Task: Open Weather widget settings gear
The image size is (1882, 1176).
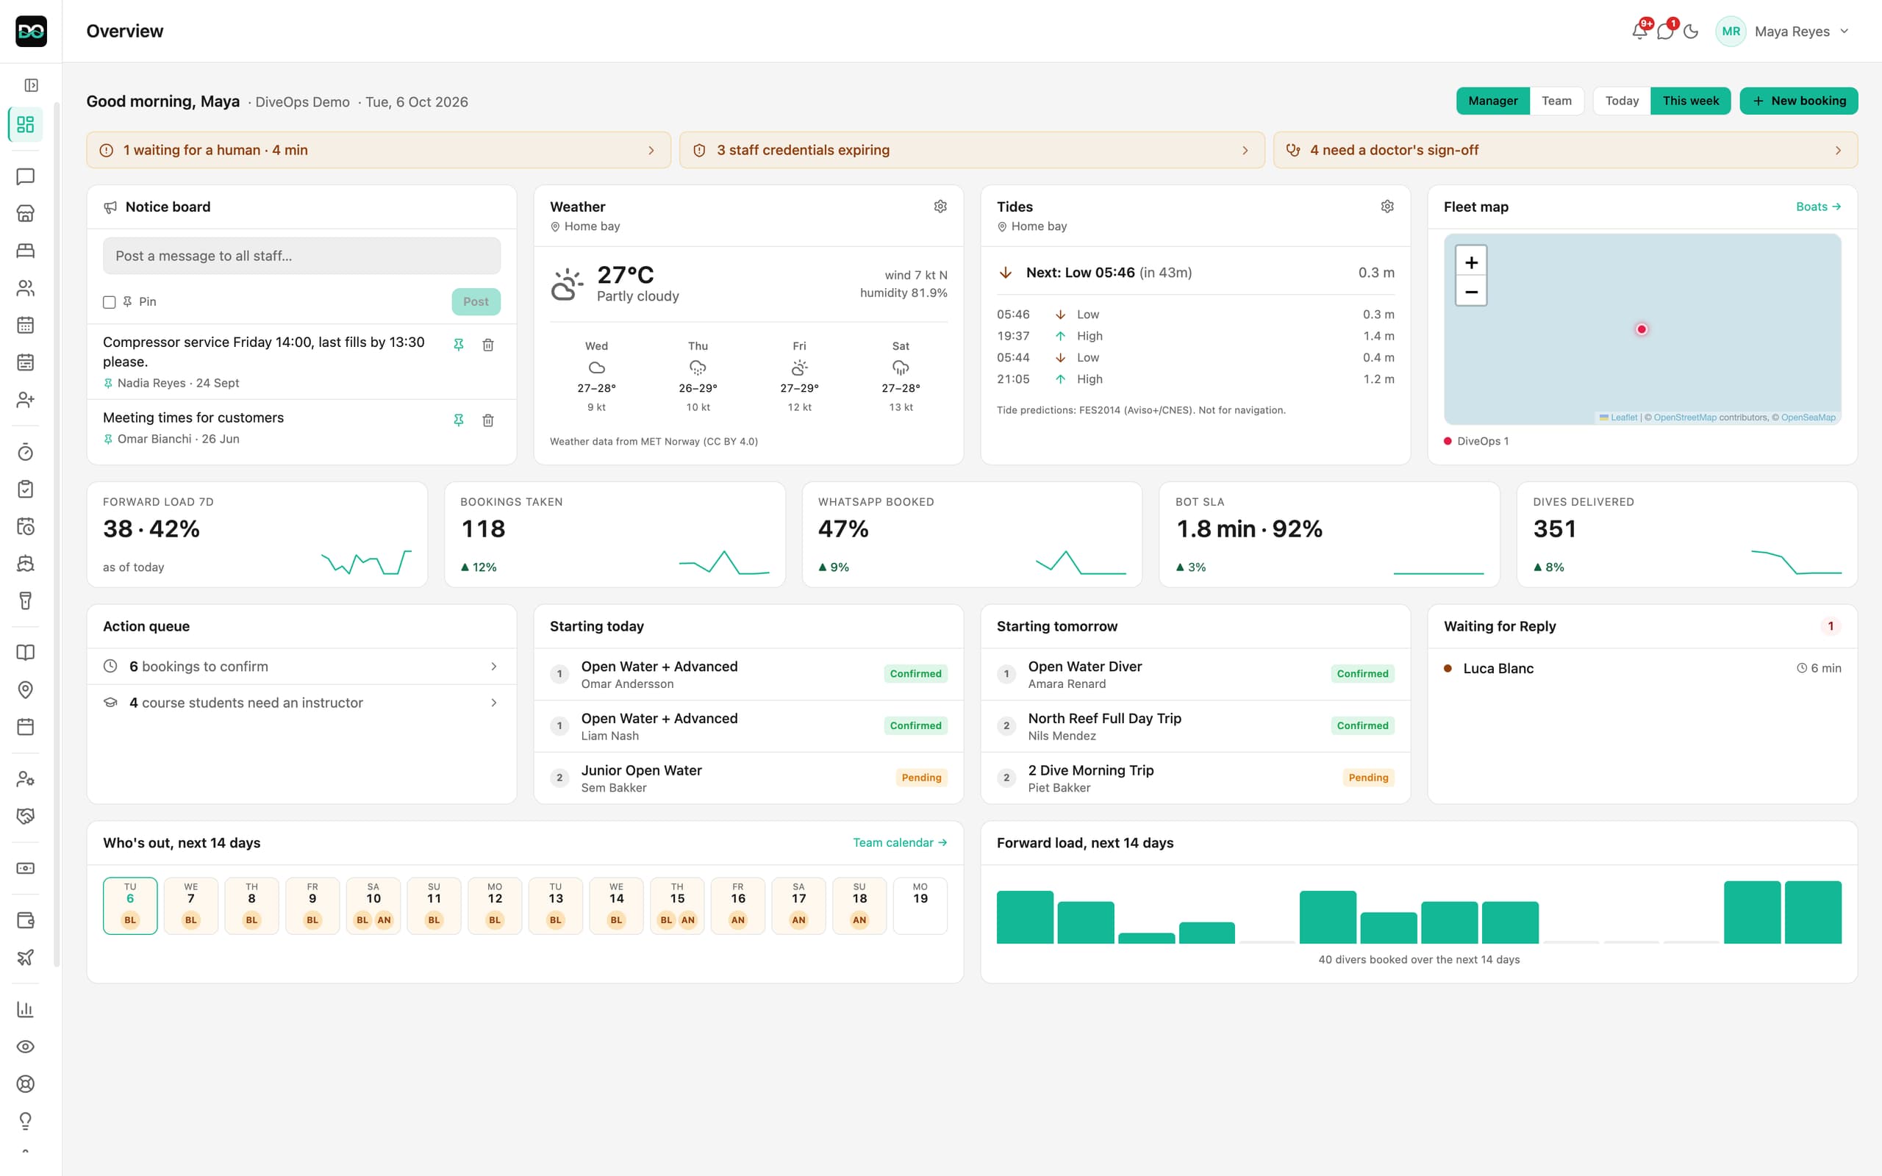Action: 940,206
